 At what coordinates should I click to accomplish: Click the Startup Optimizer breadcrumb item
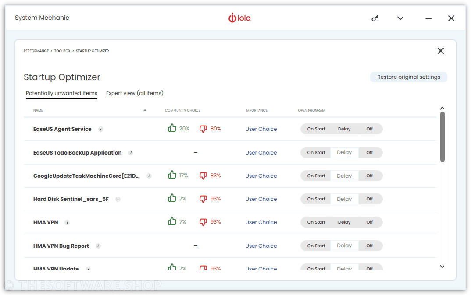[x=93, y=51]
